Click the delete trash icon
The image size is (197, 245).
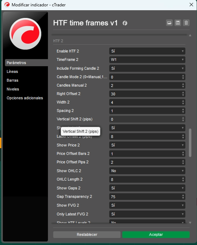tap(186, 23)
